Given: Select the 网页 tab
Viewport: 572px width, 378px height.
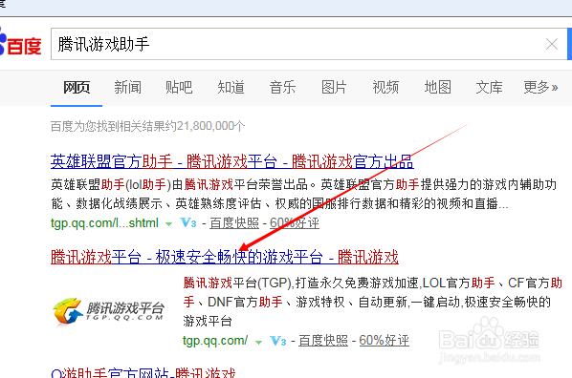Looking at the screenshot, I should 77,88.
